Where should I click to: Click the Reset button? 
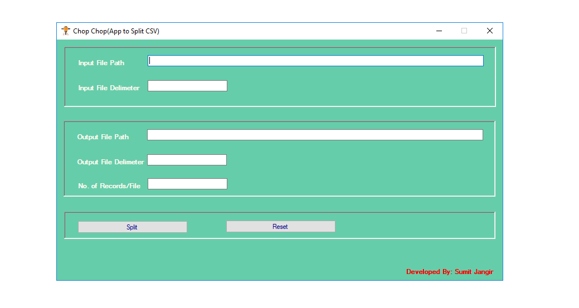[x=281, y=227]
